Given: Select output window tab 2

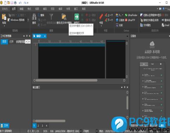Looking at the screenshot, I should pos(38,126).
